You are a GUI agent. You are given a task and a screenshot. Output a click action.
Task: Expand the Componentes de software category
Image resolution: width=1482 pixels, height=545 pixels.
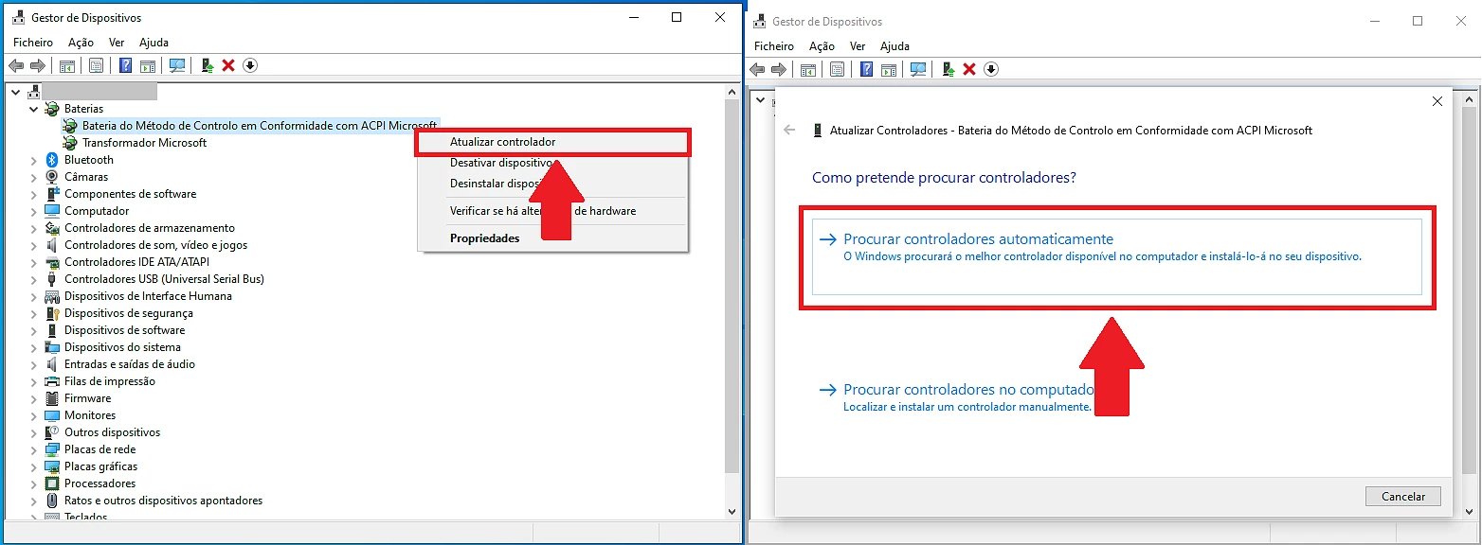[34, 194]
